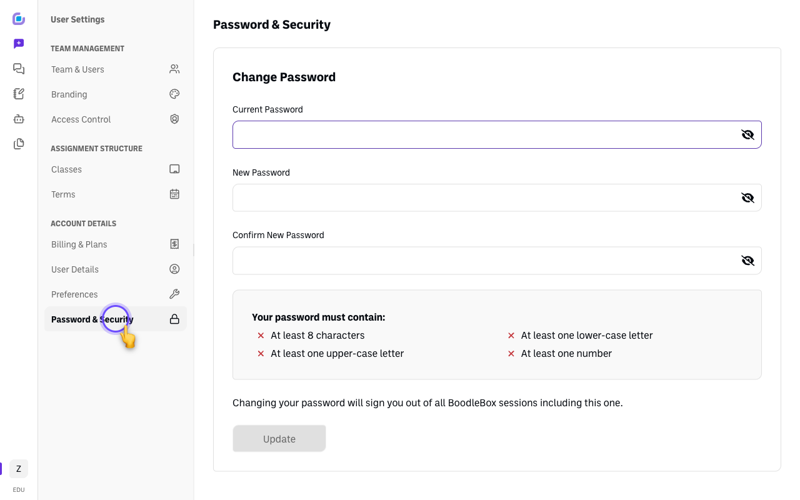Screen dimensions: 800x500
Task: Open the chats conversations icon
Action: (x=19, y=69)
